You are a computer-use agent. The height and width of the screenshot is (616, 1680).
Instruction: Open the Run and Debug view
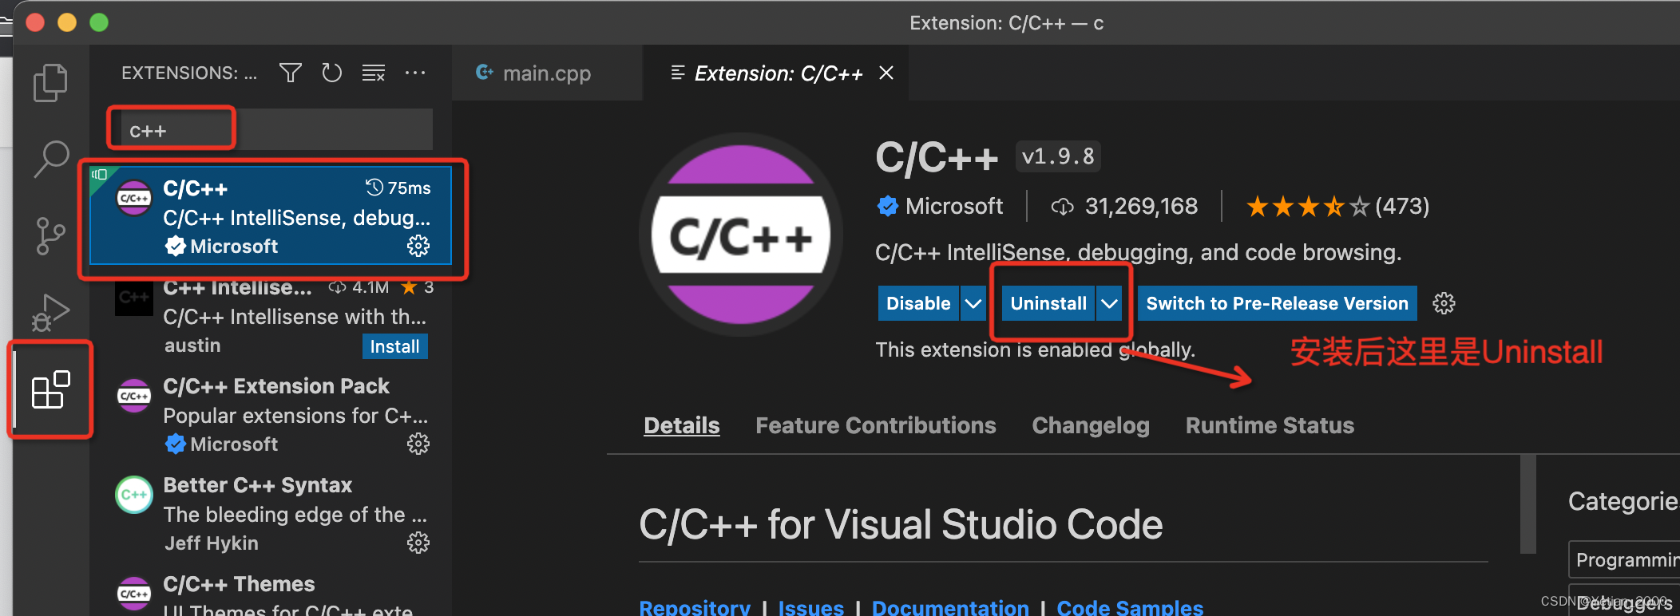pyautogui.click(x=50, y=312)
